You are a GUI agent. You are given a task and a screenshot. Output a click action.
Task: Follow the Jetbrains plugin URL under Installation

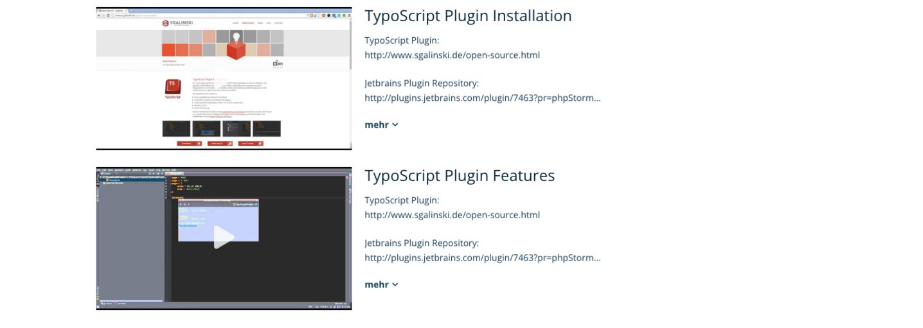point(482,98)
